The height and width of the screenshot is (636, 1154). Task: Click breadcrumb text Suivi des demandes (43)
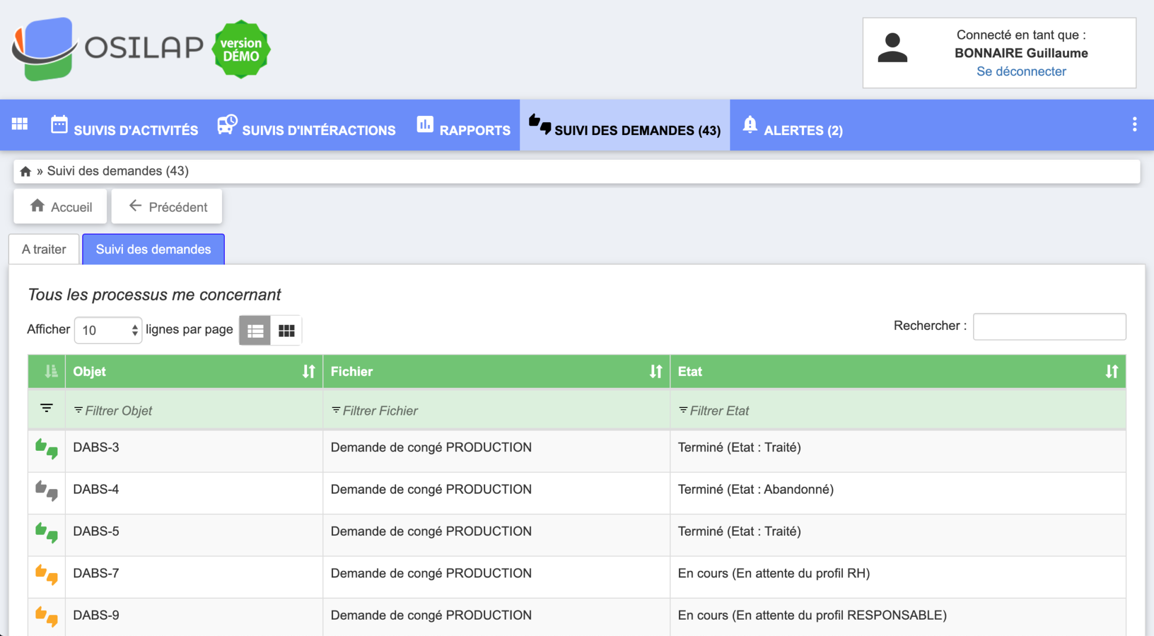click(118, 171)
